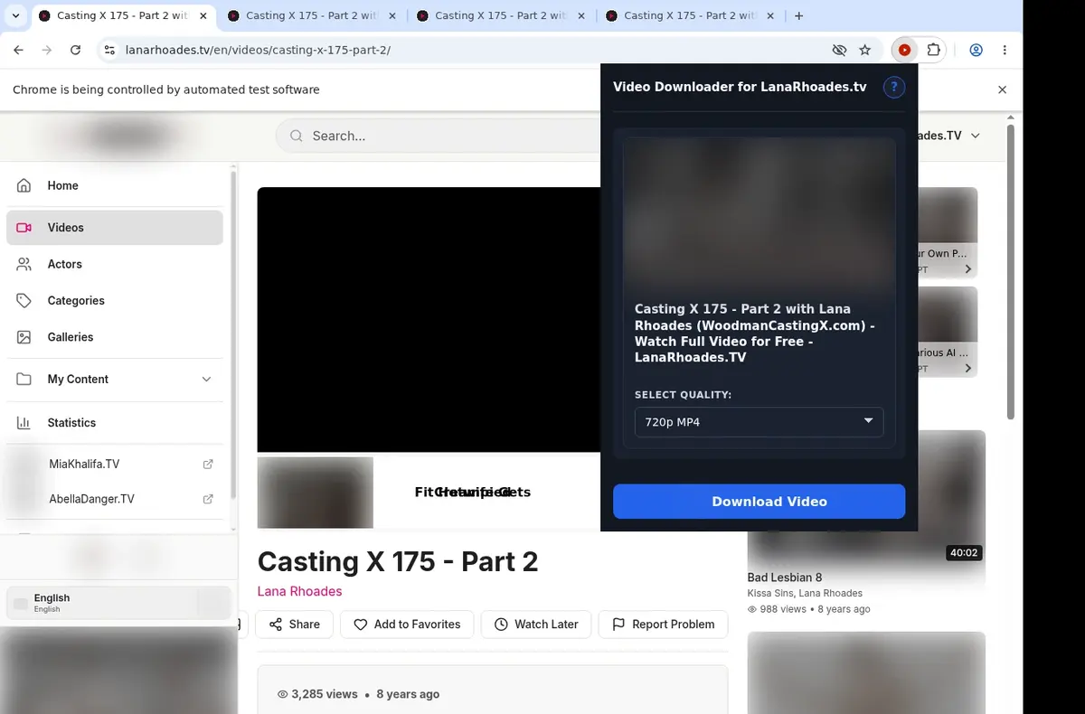Bookmark this page with the star icon
This screenshot has width=1085, height=714.
tap(865, 51)
